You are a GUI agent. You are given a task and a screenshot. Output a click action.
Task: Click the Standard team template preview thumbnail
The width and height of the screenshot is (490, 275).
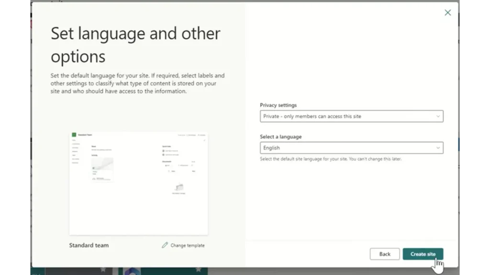pos(138,183)
